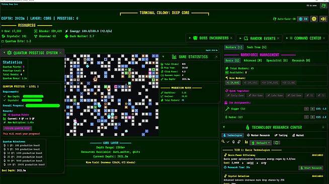
Task: Click the Random Events chat icon
Action: [x=246, y=38]
